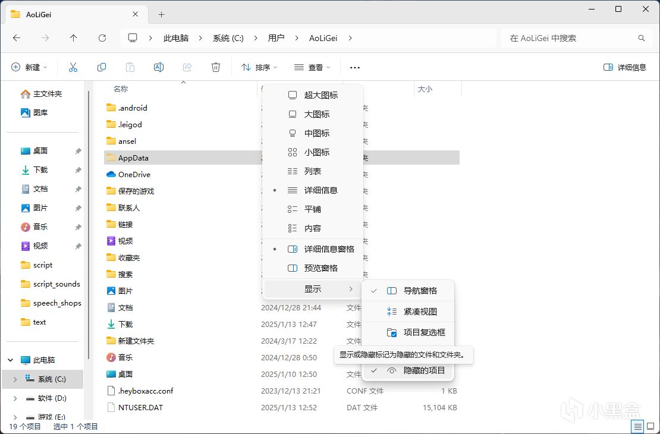Expand chevron after AoLiGei in address bar

[350, 38]
